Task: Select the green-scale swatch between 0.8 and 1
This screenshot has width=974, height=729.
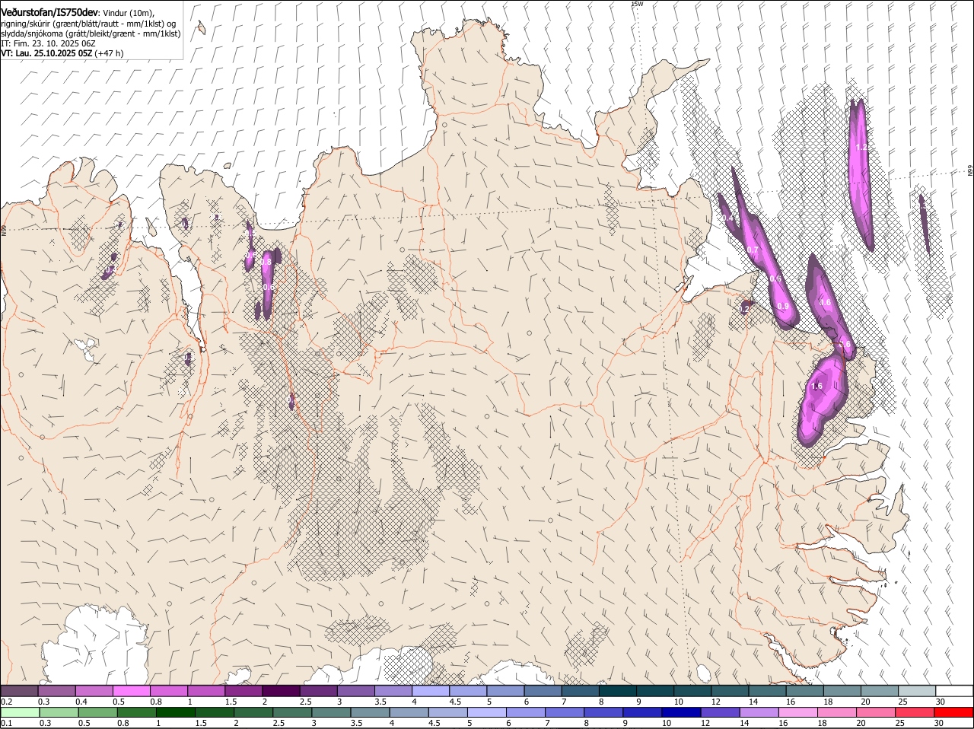Action: tap(137, 712)
